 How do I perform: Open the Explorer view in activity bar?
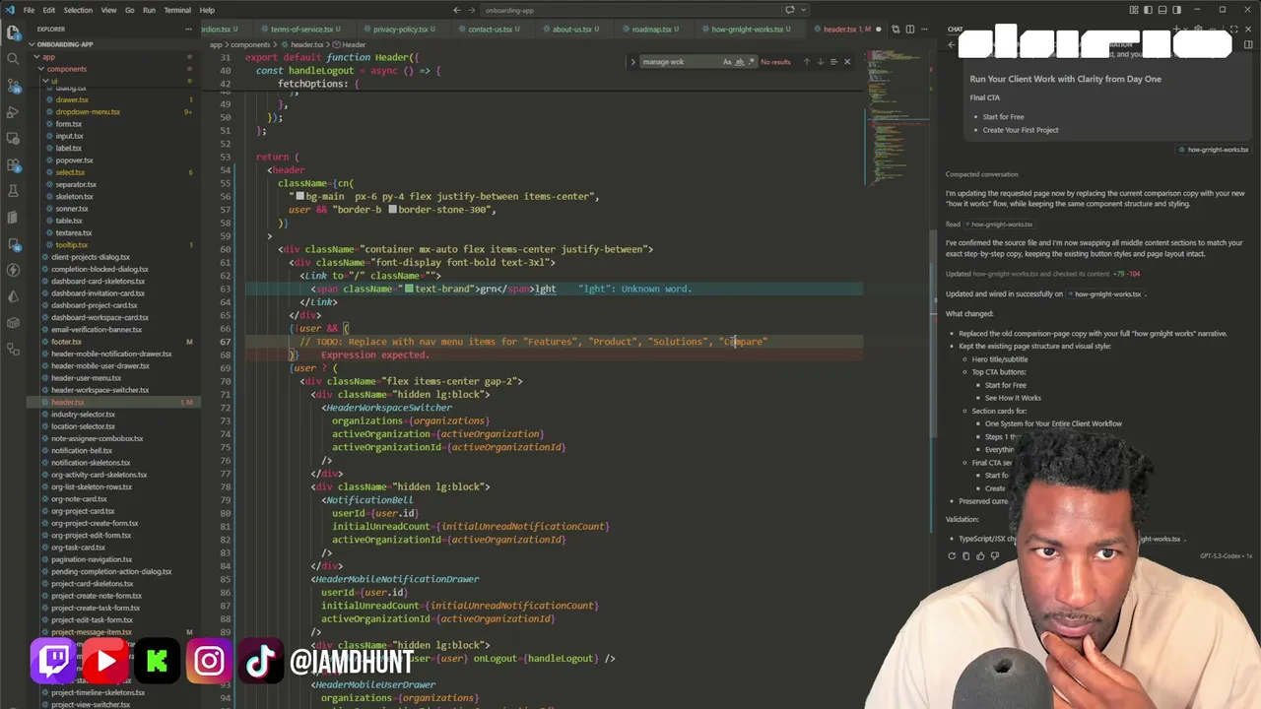pyautogui.click(x=13, y=32)
